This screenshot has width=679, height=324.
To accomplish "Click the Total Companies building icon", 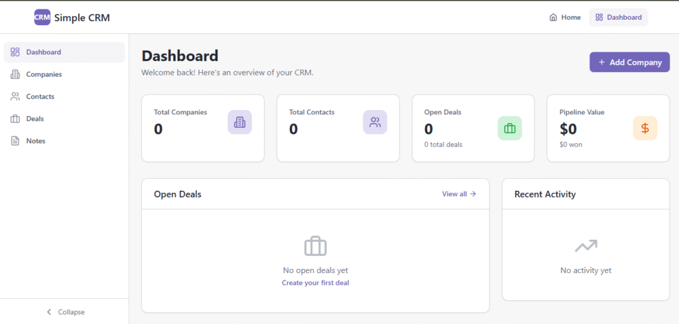I will [239, 122].
